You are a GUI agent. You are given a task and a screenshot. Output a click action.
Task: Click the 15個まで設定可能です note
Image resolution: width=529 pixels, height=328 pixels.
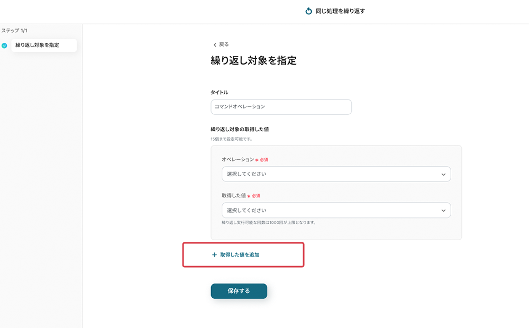(x=232, y=139)
